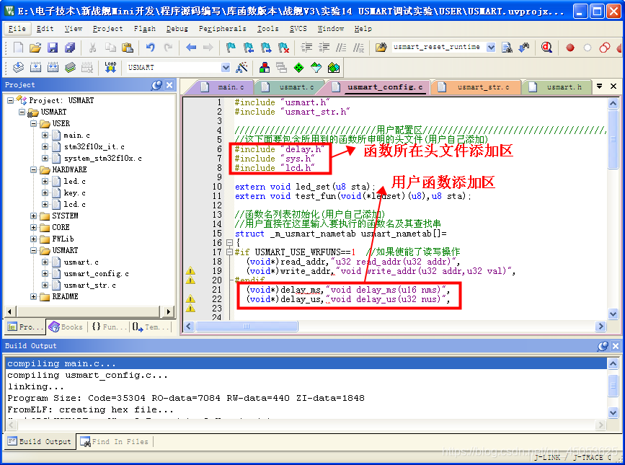Click the LOAD download to flash icon
This screenshot has width=625, height=465.
coord(110,67)
